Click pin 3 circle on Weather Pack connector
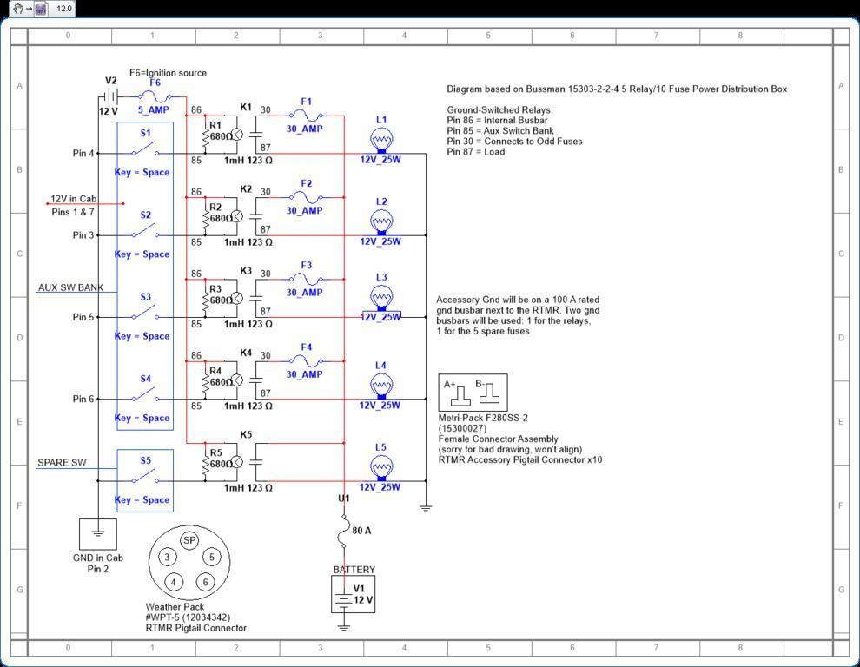 pos(168,558)
